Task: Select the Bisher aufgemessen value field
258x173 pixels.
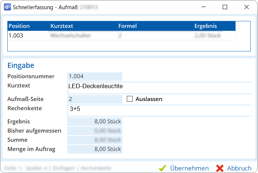Action: click(95, 131)
